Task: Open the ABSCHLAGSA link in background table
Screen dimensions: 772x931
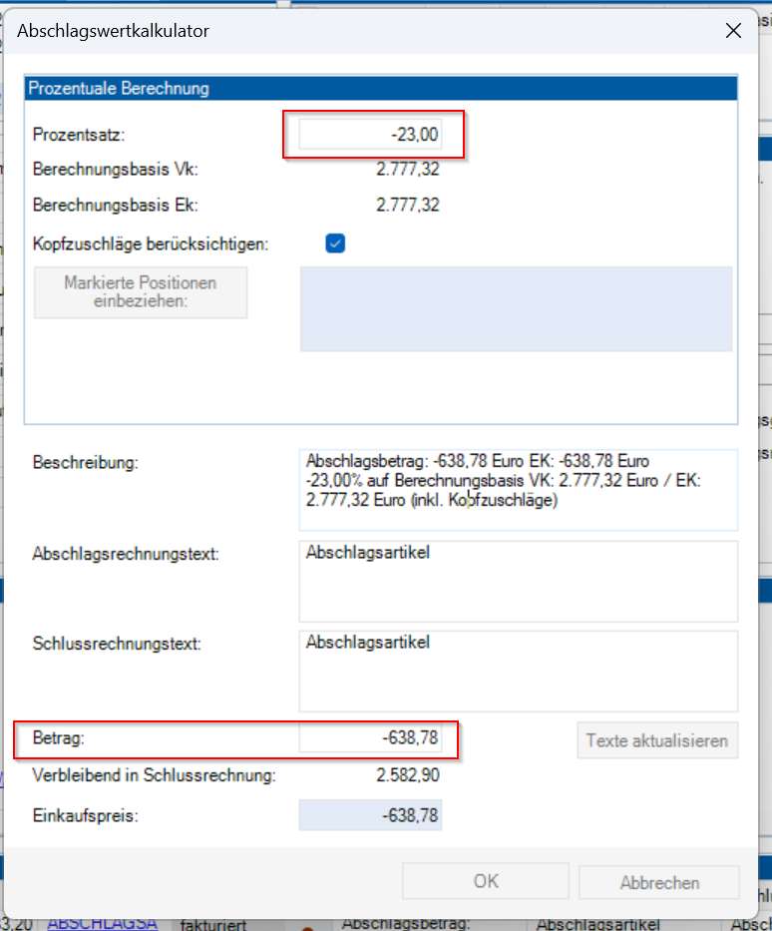Action: coord(102,923)
